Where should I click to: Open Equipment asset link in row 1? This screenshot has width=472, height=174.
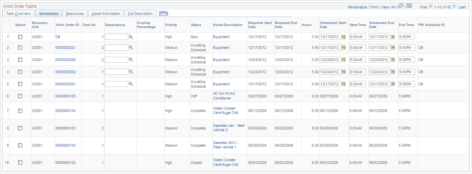click(x=221, y=37)
